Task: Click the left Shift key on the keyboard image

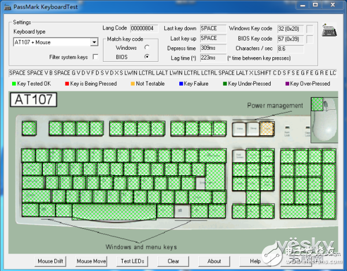Action: (36, 196)
